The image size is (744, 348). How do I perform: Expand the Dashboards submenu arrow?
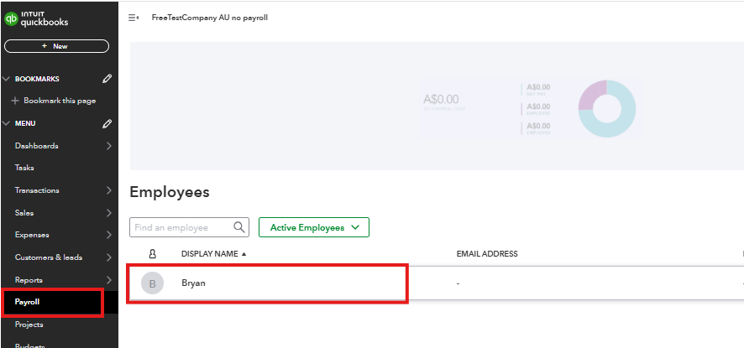tap(109, 146)
